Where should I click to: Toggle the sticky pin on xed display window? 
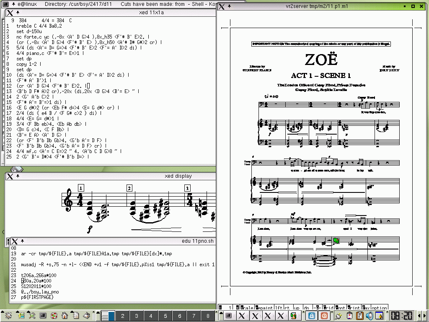(x=18, y=176)
